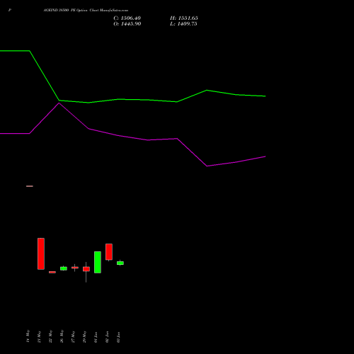The height and width of the screenshot is (354, 354).
Task: Select the thin red candle for 27 May
Action: 75,268
